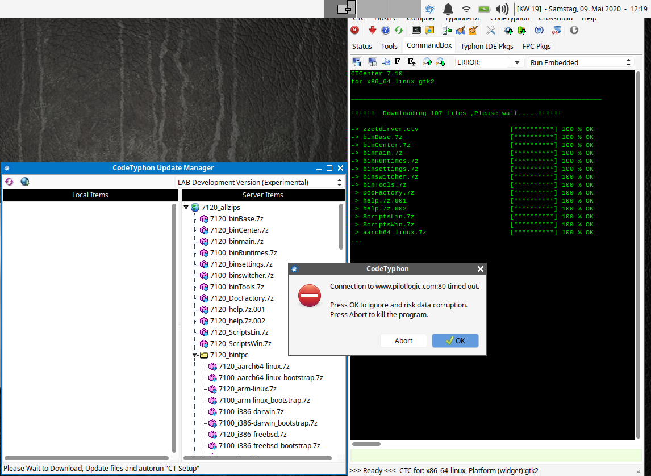Click the blue broom clean icon
Screen dimensions: 651x476
[460, 30]
